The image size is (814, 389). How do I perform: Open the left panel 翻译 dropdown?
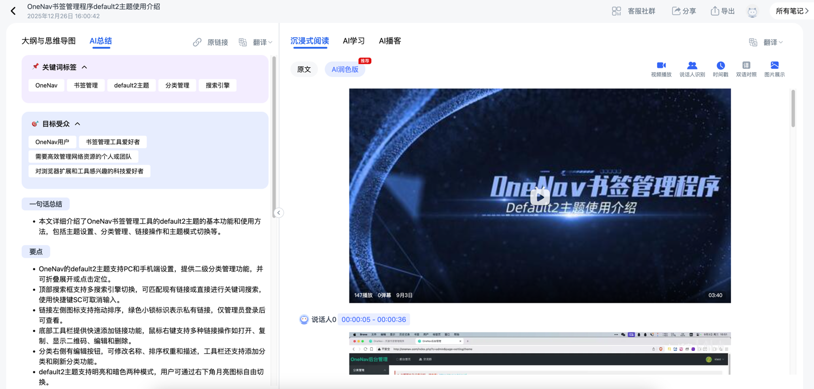[263, 42]
